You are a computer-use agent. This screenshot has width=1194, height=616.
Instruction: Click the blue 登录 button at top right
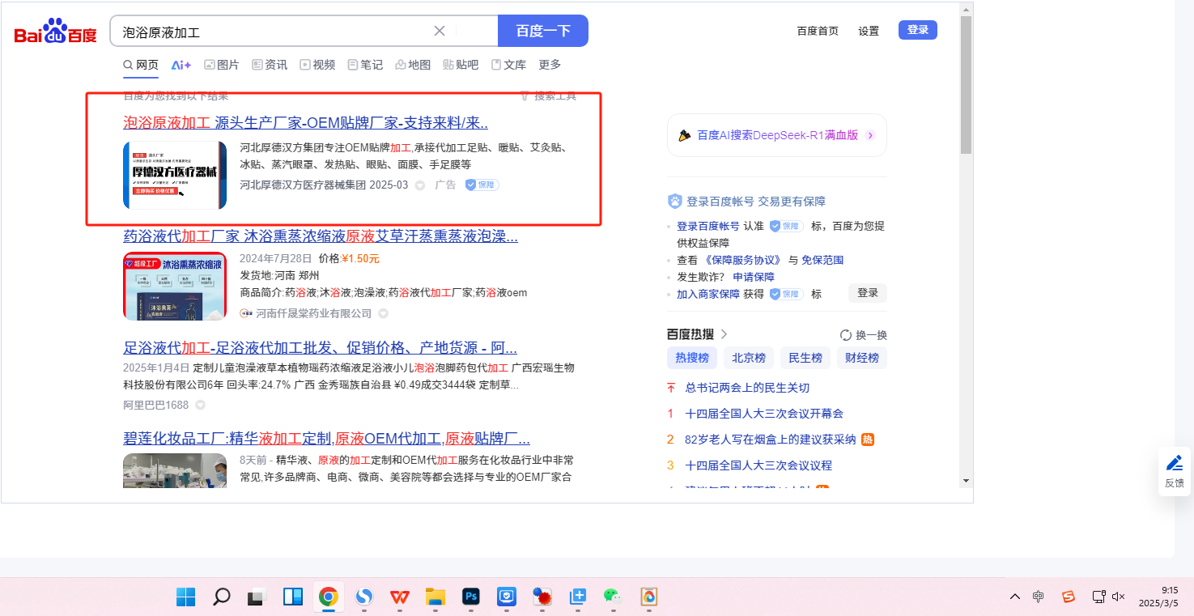point(917,30)
